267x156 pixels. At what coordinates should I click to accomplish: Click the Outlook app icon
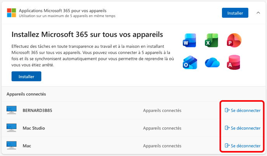coord(190,62)
